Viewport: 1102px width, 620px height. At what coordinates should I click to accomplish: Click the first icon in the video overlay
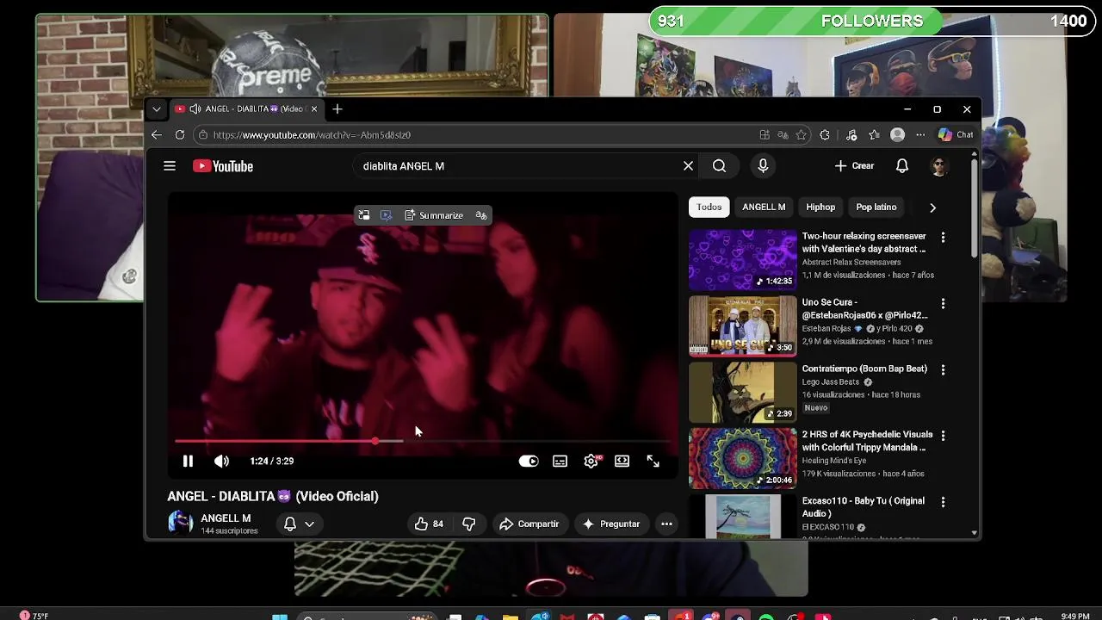pos(364,215)
